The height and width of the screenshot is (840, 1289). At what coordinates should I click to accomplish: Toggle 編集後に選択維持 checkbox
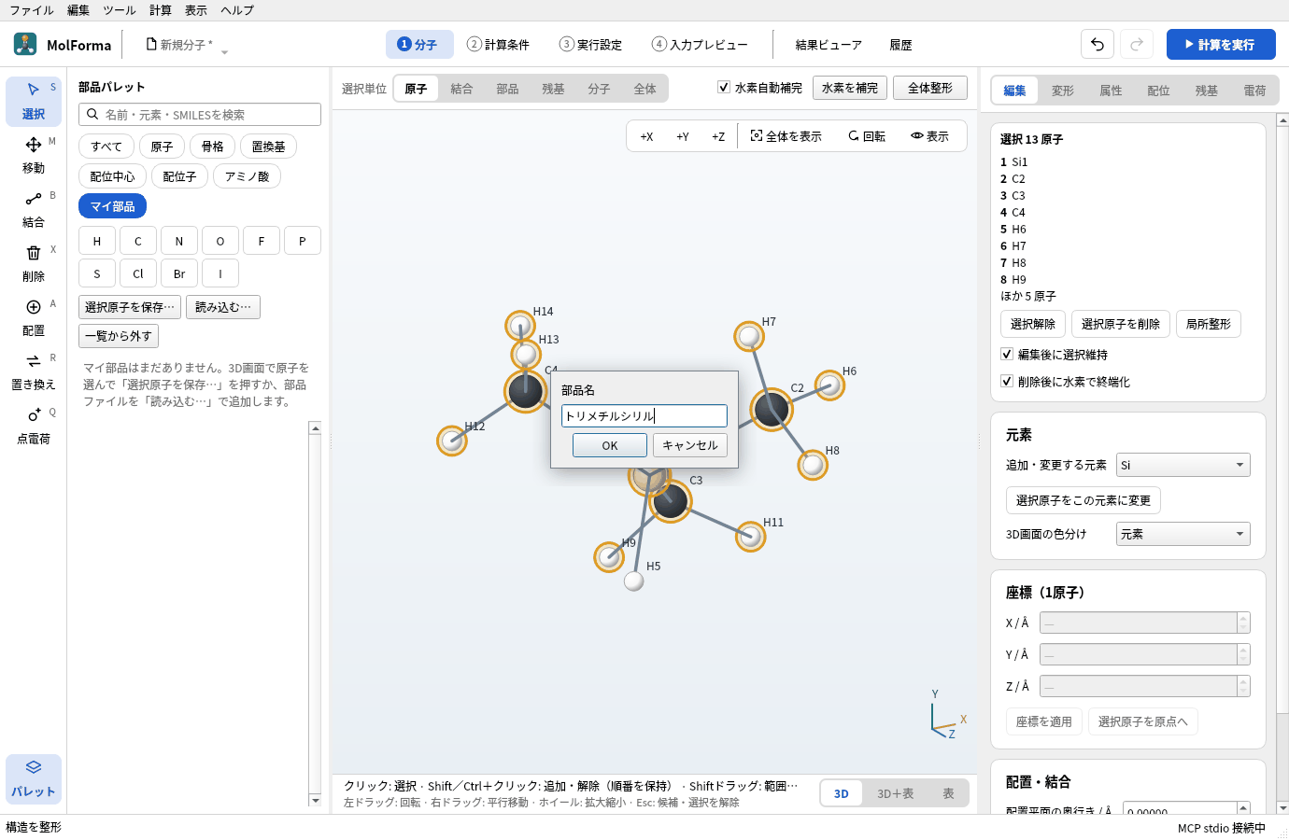tap(1007, 354)
